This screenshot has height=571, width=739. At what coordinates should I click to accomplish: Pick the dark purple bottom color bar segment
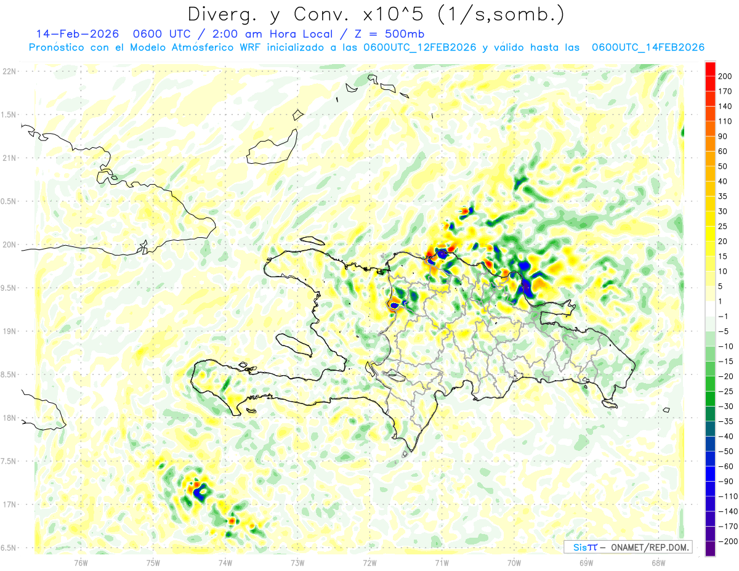709,549
